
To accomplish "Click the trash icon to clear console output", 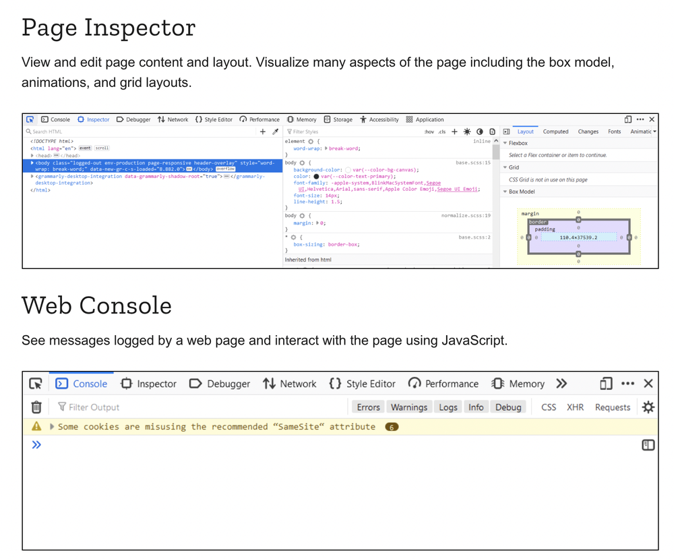I will click(36, 407).
